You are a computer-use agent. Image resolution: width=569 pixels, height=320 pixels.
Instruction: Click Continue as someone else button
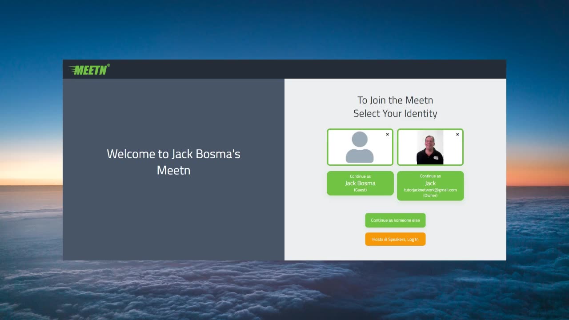395,220
